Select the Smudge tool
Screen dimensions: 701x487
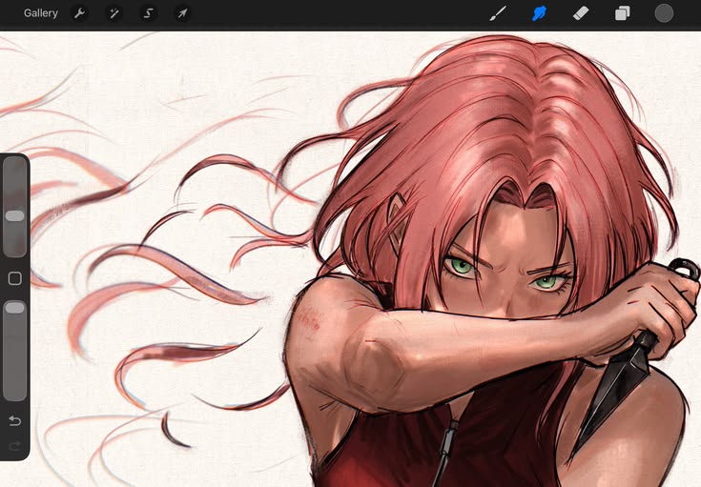click(x=539, y=13)
